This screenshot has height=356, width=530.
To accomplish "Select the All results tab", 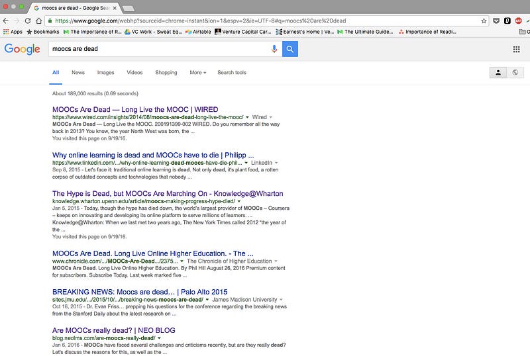I will (x=56, y=73).
